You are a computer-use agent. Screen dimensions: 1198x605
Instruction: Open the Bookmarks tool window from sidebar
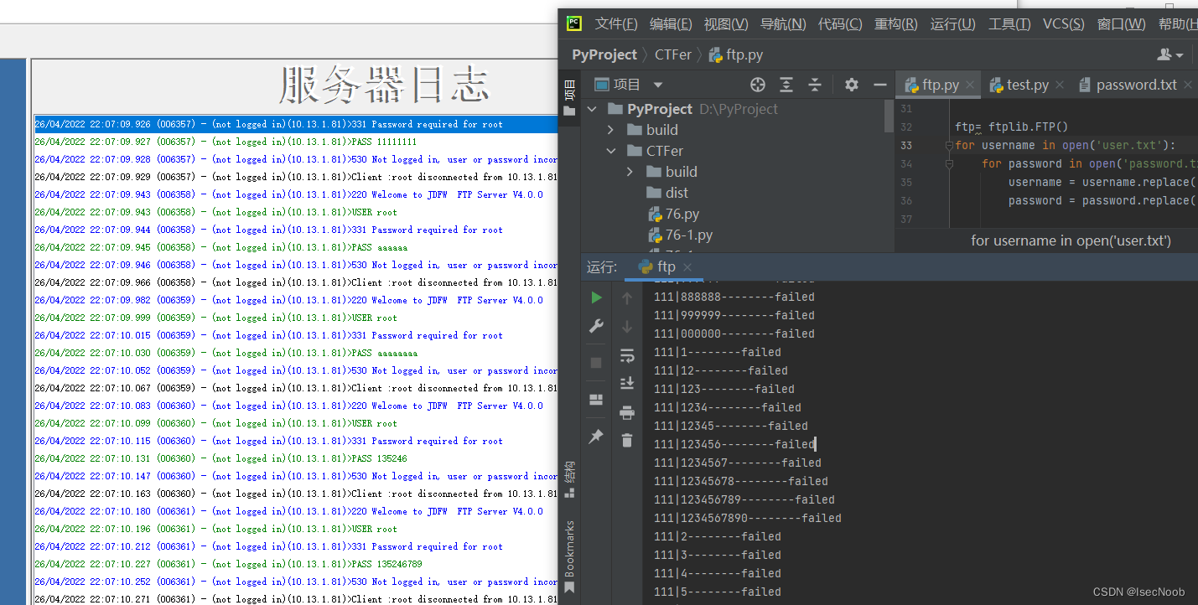tap(569, 556)
